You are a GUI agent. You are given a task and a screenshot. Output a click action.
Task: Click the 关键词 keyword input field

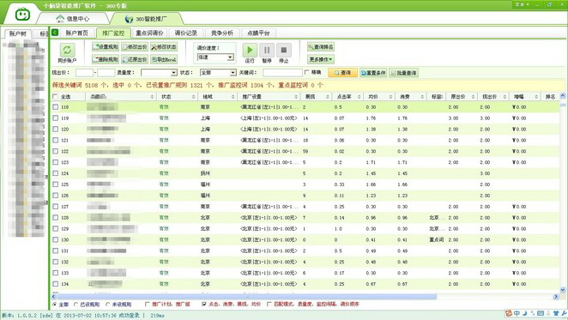point(282,73)
